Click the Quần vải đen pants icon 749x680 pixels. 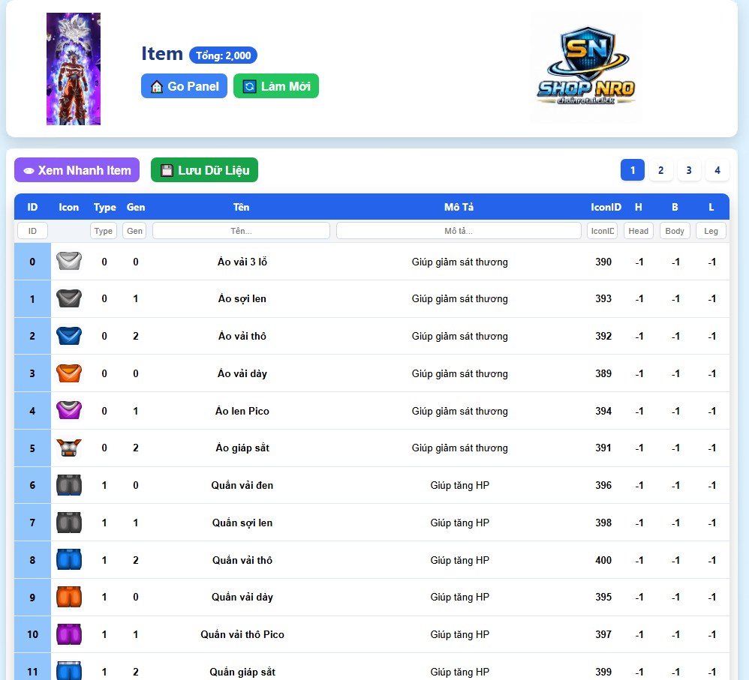(69, 485)
